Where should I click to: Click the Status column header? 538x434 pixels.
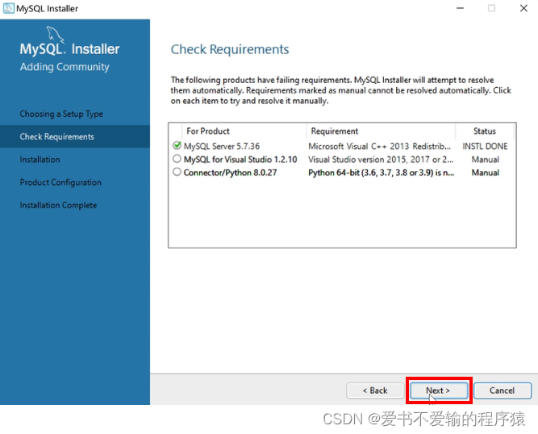tap(485, 131)
